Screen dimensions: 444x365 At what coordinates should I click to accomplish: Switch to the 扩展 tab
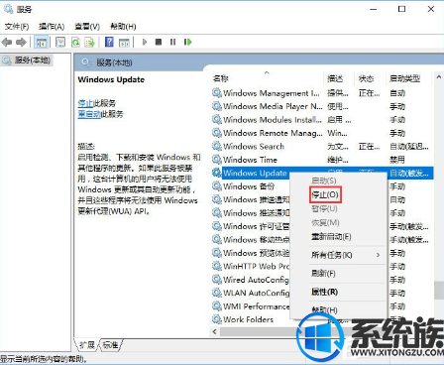87,345
